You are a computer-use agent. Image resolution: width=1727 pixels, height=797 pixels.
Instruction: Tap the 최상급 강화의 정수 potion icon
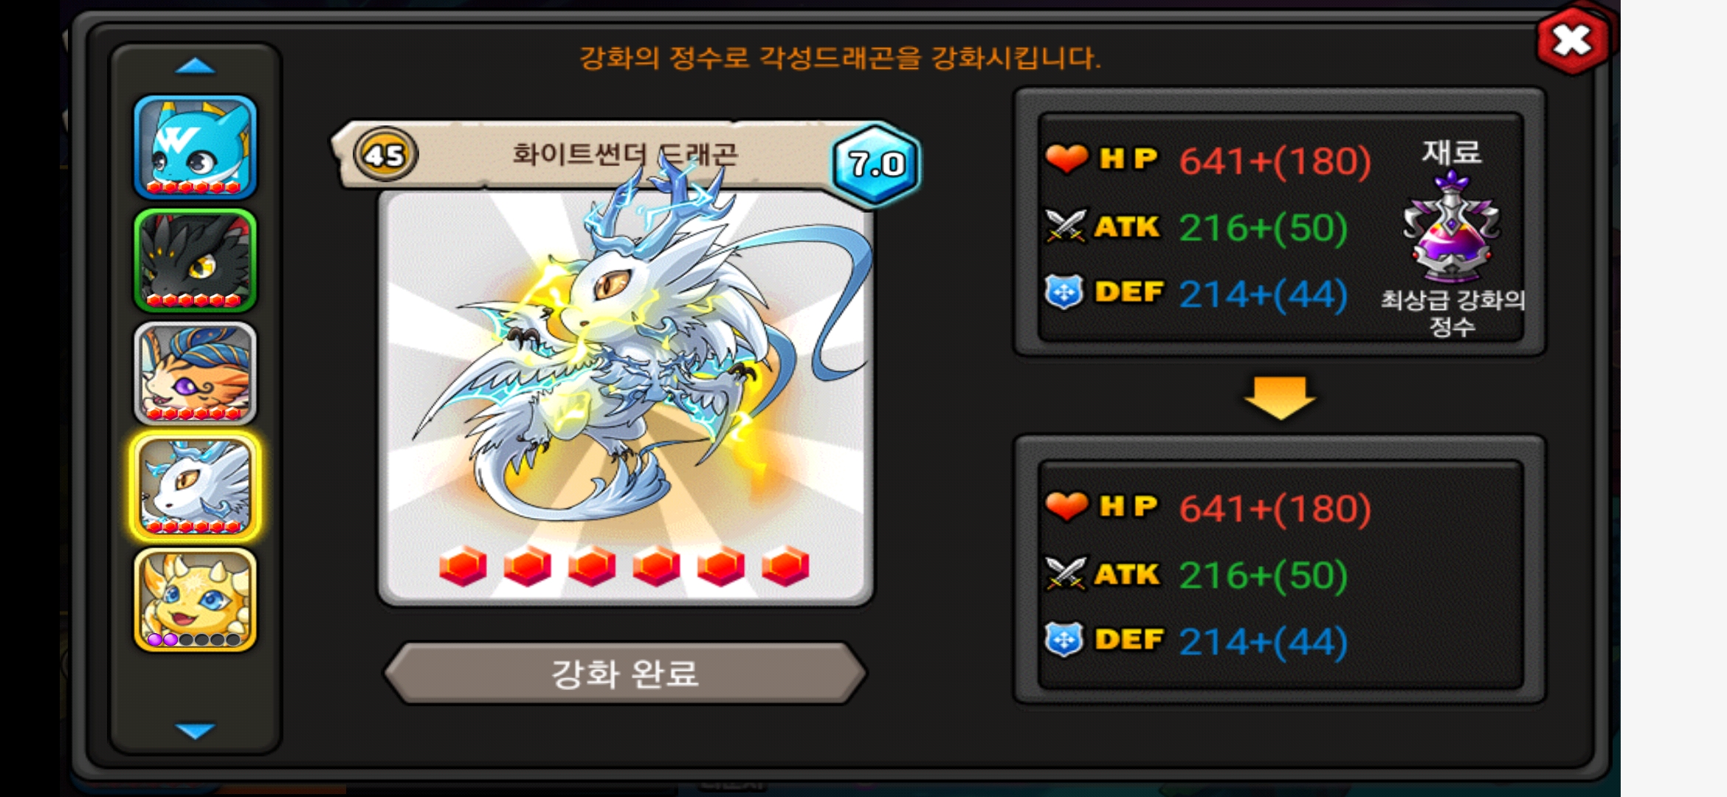tap(1451, 227)
